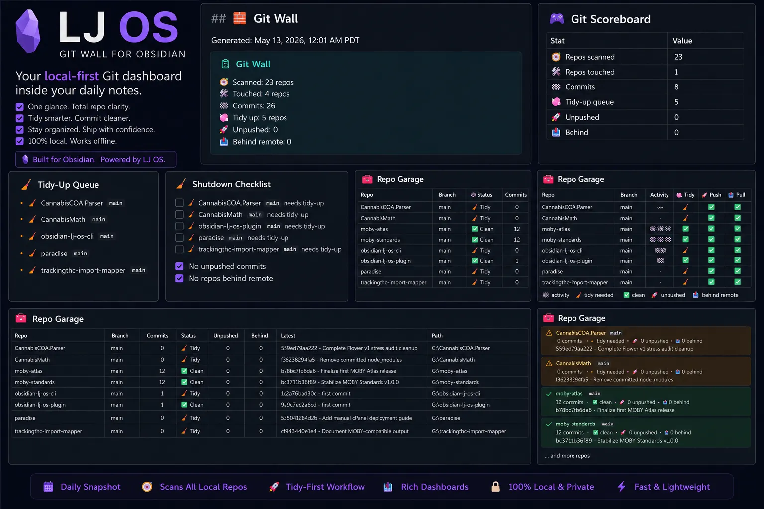This screenshot has height=509, width=764.
Task: Click the rocket icon next to Tidy-First Workflow
Action: point(274,487)
